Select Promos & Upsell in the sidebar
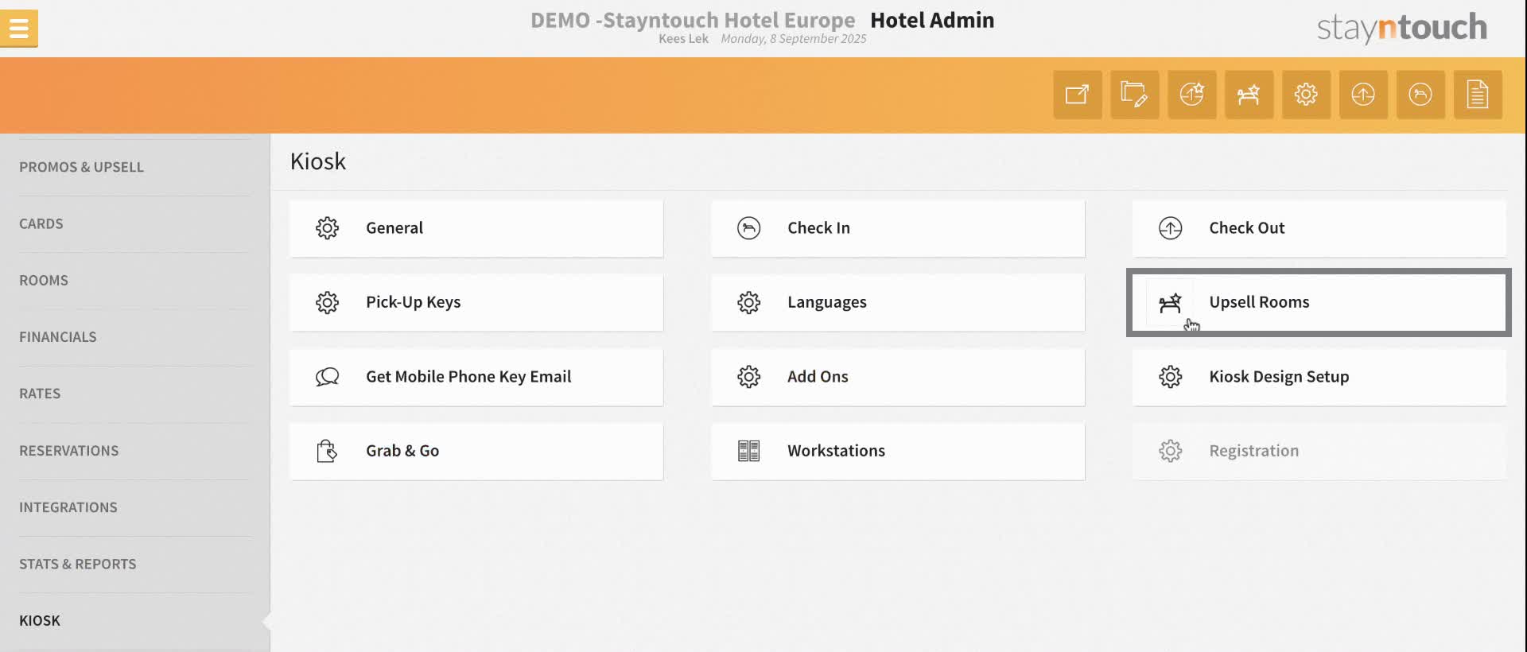This screenshot has width=1527, height=652. [x=134, y=167]
